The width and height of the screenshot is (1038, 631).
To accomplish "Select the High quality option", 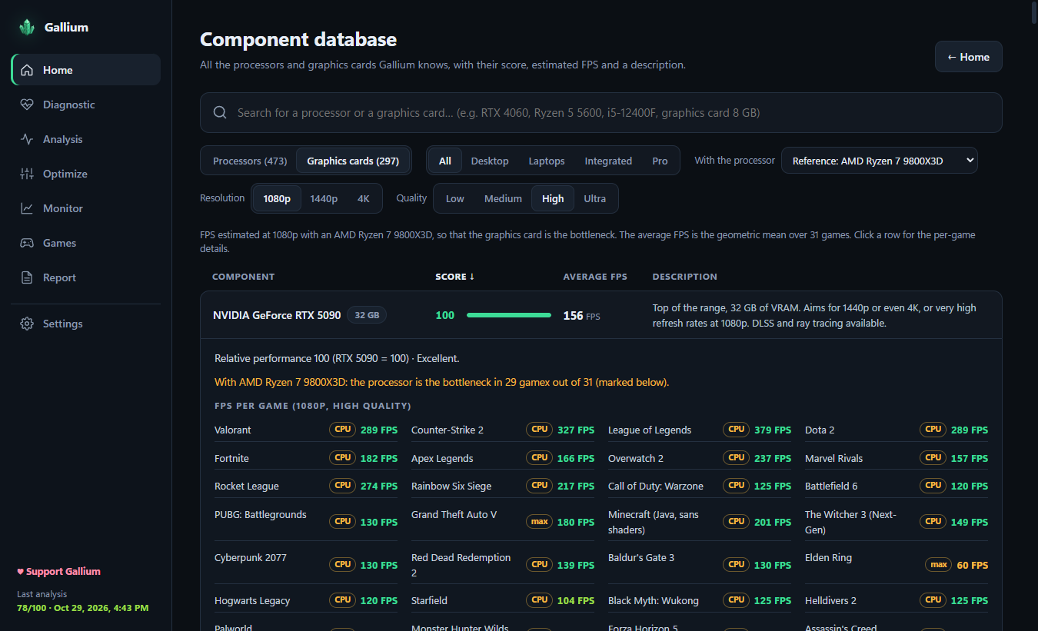I will (x=553, y=198).
